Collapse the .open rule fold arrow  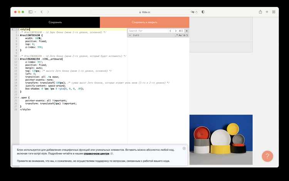17,98
